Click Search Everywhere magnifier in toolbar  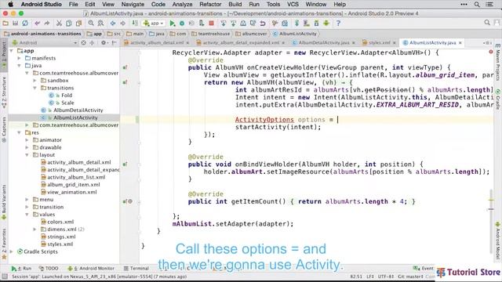click(487, 23)
